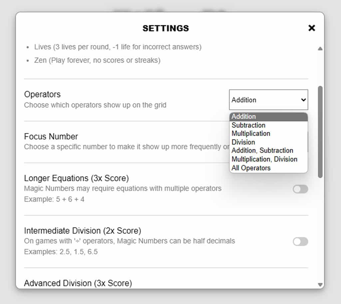The height and width of the screenshot is (304, 341).
Task: Click the scrollbar down arrow
Action: 320,285
